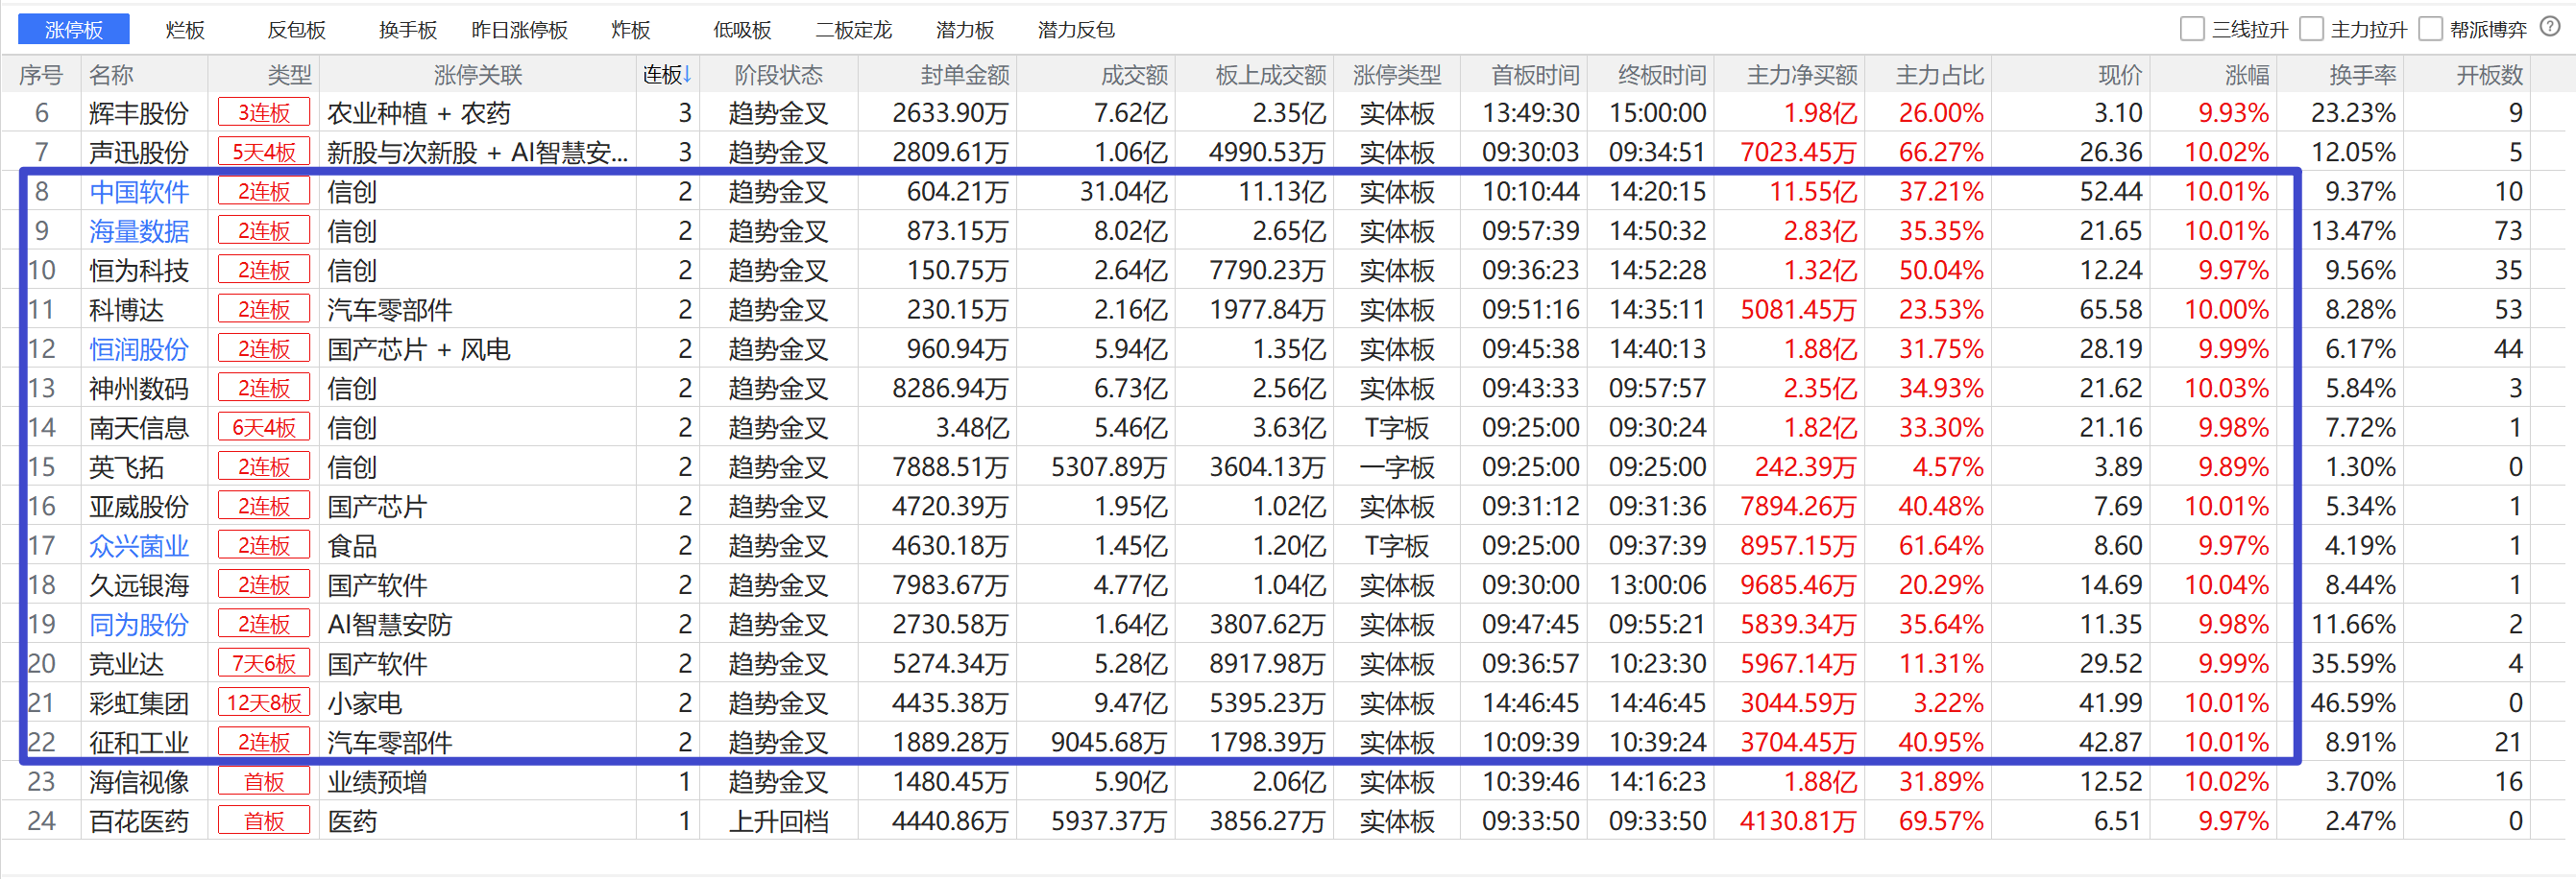The width and height of the screenshot is (2576, 879).
Task: Open stock 海量数据
Action: [x=139, y=230]
